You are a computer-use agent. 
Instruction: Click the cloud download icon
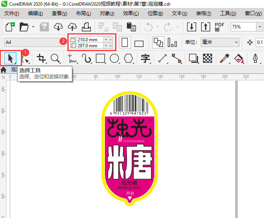(58, 27)
